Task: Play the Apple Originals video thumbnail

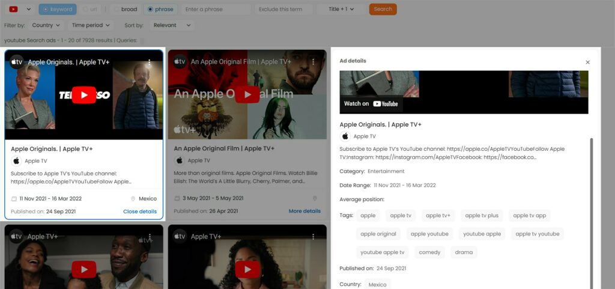Action: pyautogui.click(x=84, y=95)
